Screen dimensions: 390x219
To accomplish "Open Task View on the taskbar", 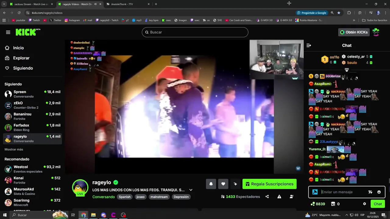I will pos(73,215).
